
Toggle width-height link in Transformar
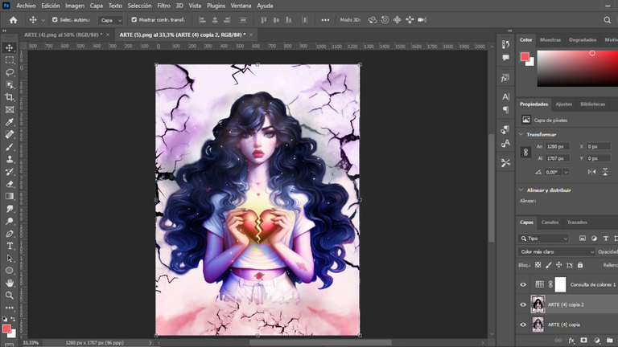click(525, 153)
